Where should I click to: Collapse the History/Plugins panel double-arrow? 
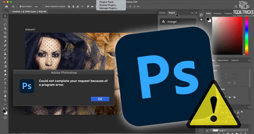pos(192,13)
